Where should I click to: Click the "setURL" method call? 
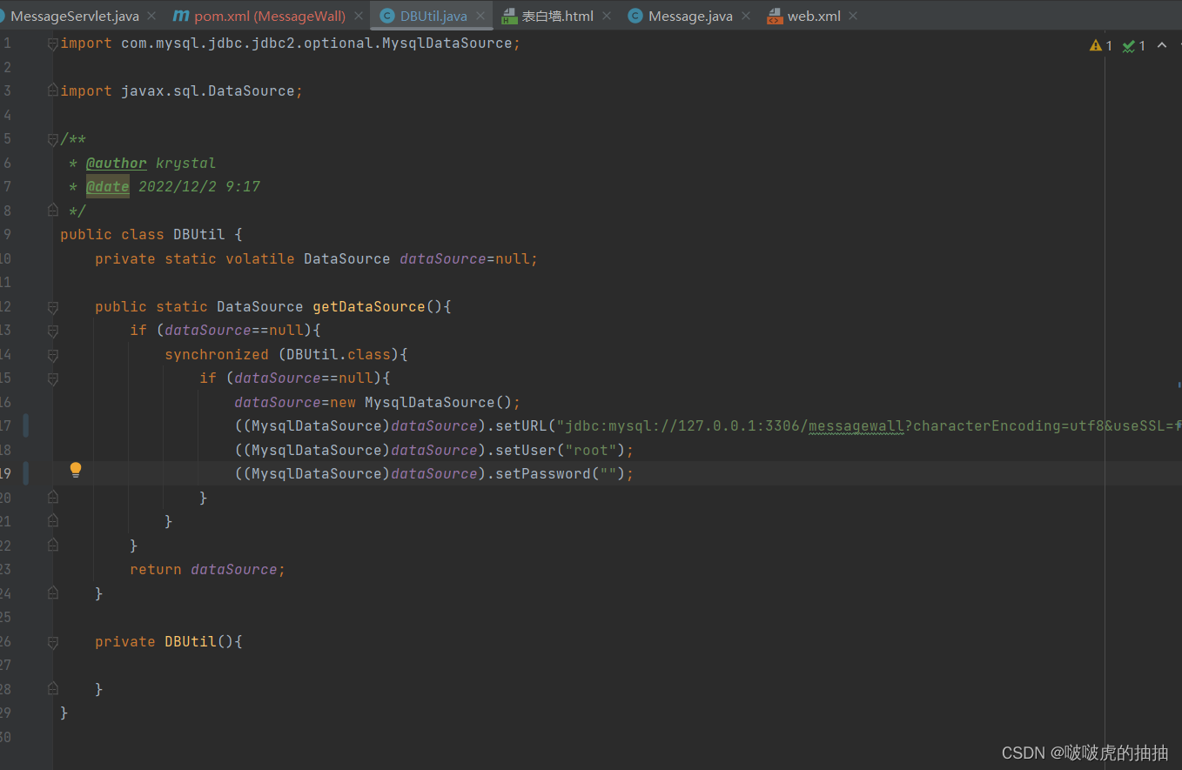point(521,425)
